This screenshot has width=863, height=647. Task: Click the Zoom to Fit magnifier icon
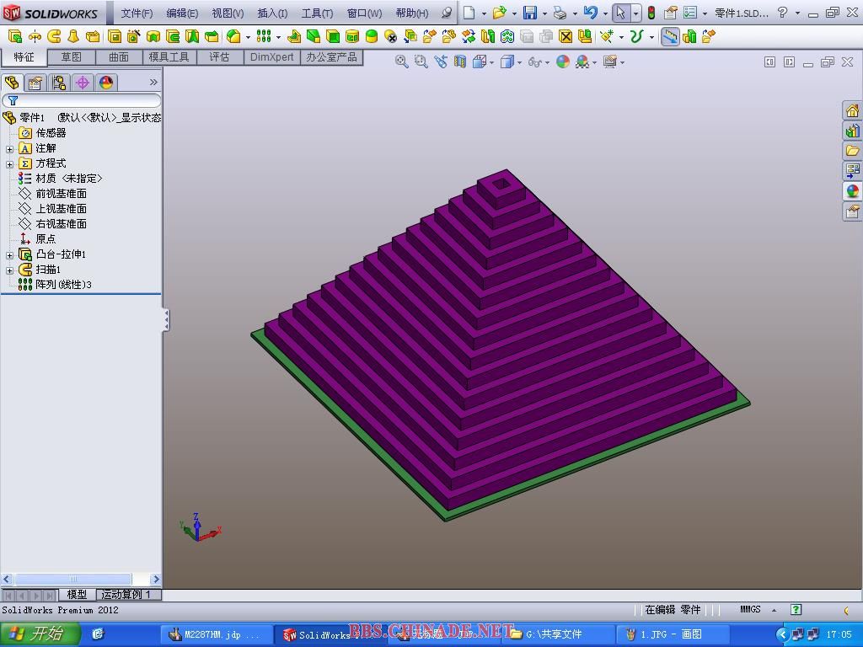pos(402,61)
